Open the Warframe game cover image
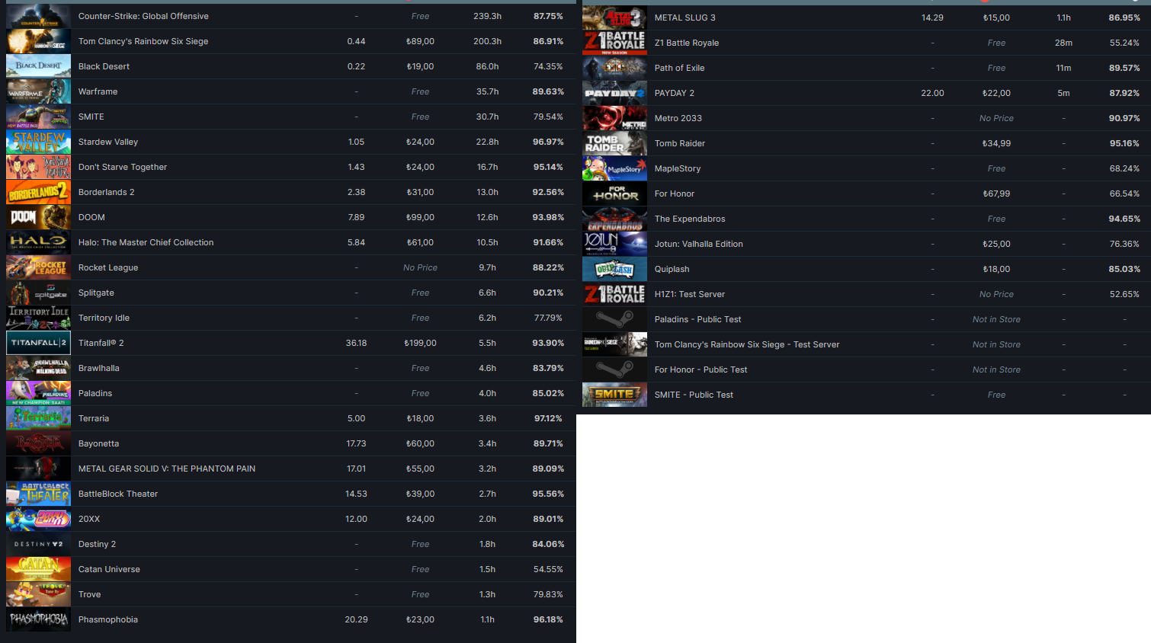Viewport: 1151px width, 643px height. [x=38, y=91]
